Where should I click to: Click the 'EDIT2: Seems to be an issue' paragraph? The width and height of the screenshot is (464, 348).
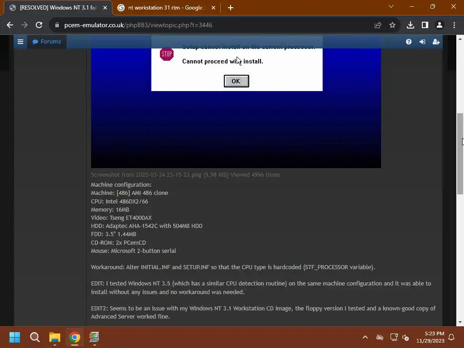click(263, 313)
